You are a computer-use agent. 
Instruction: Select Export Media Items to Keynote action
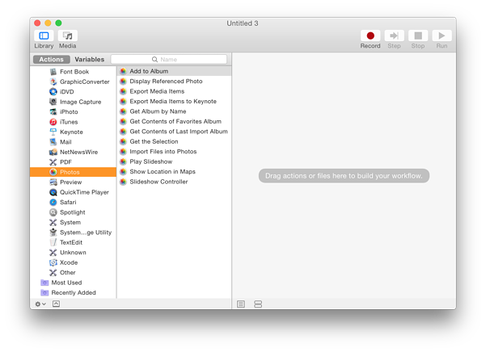174,101
